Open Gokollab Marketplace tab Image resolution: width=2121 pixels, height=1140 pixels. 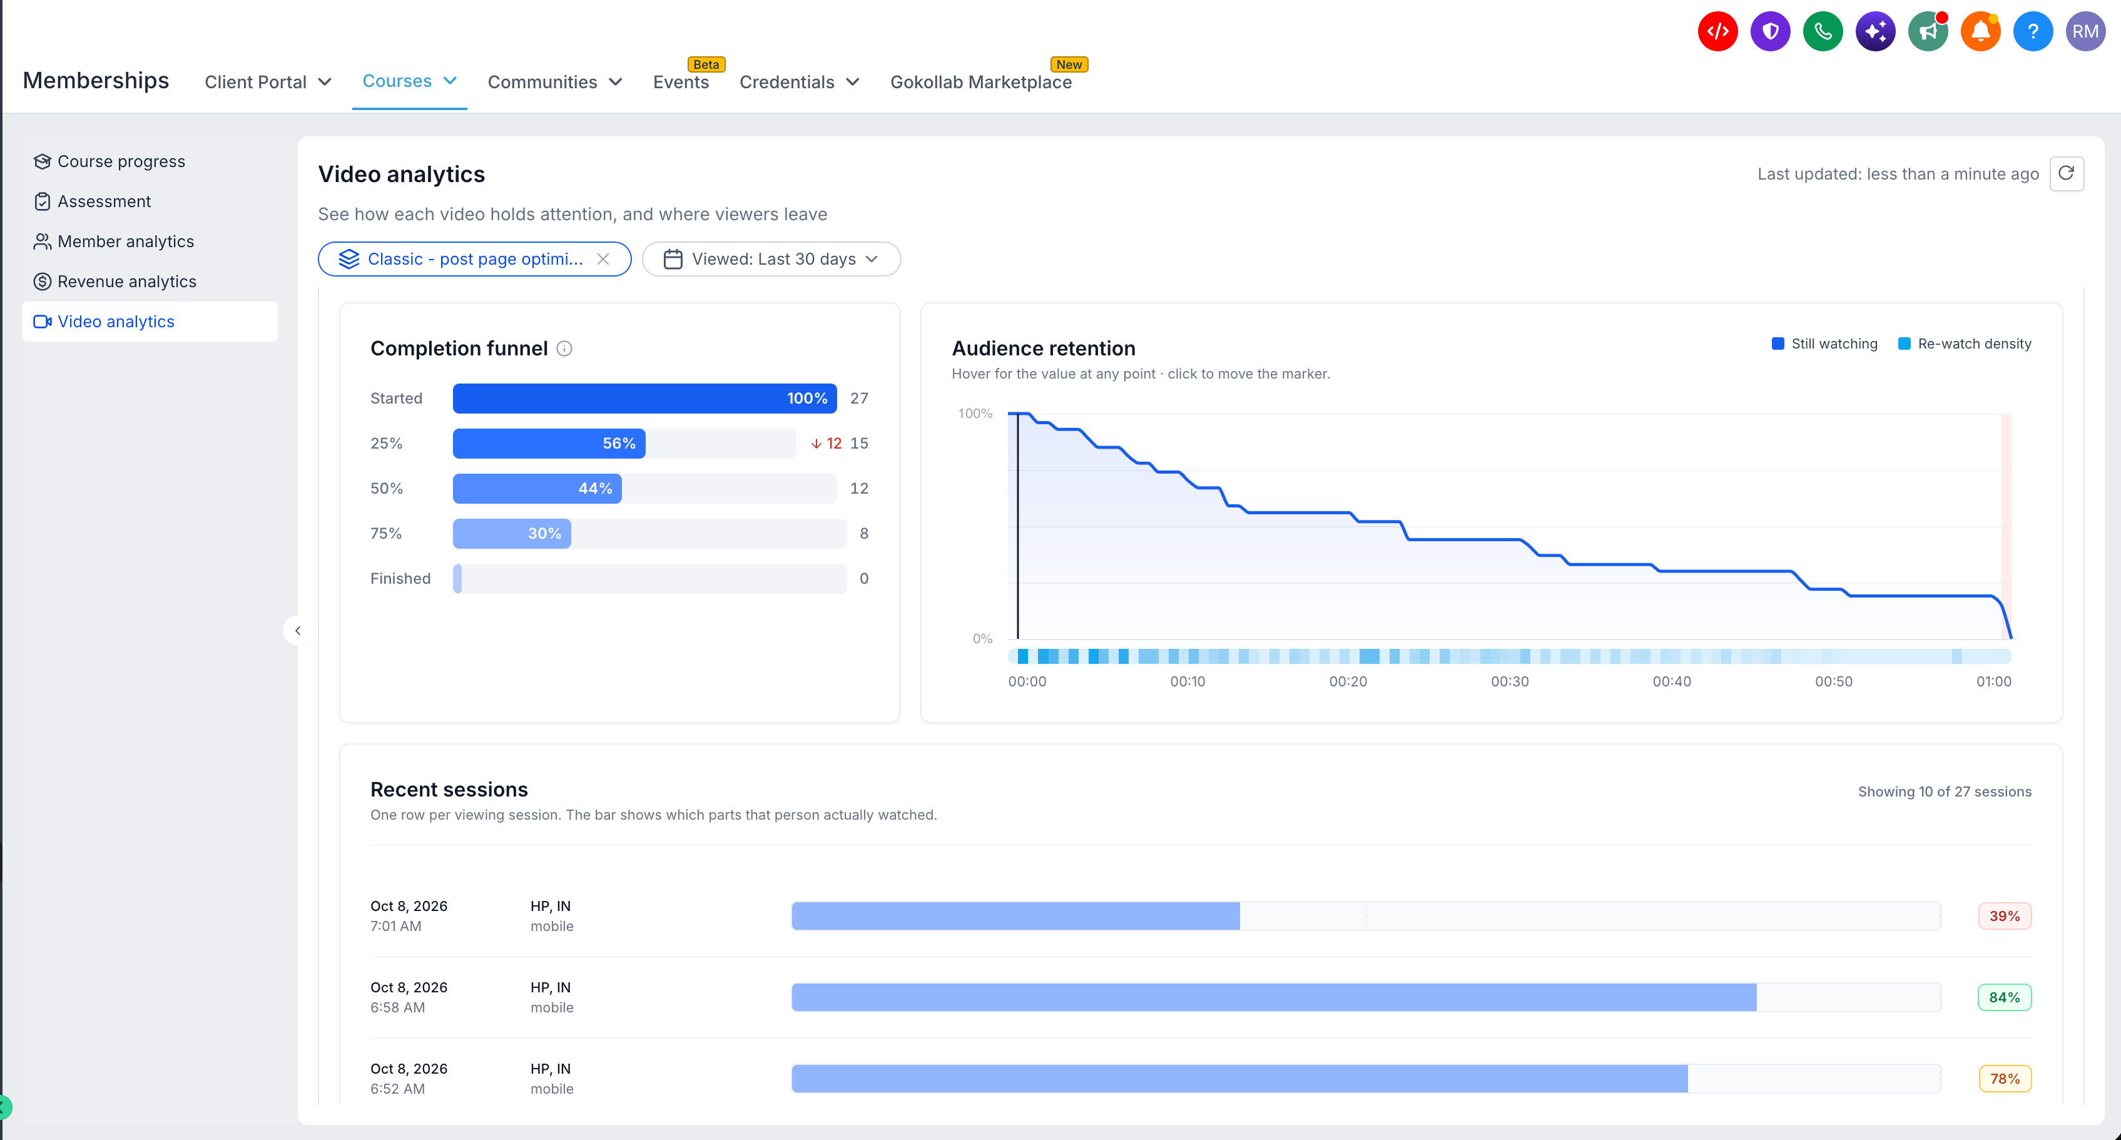pos(980,81)
